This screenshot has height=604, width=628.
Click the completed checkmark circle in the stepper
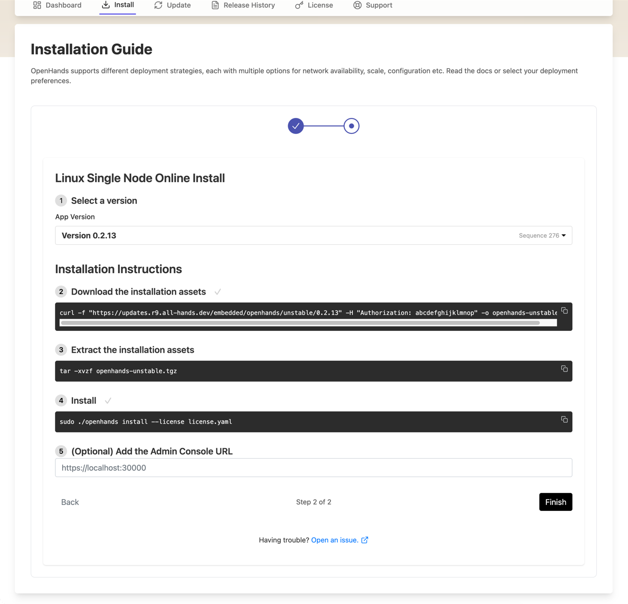[296, 126]
